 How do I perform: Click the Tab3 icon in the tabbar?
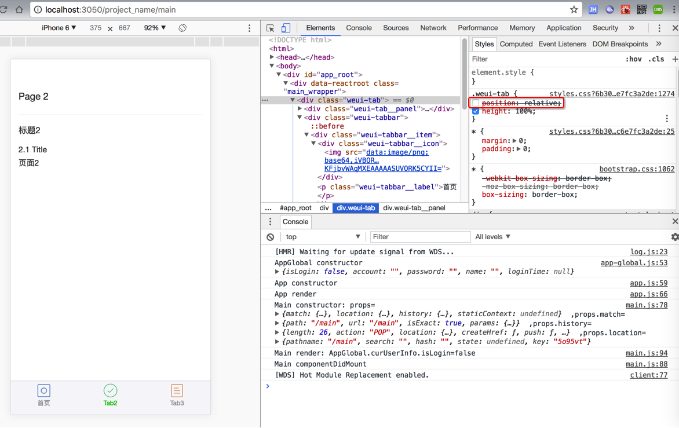click(177, 391)
